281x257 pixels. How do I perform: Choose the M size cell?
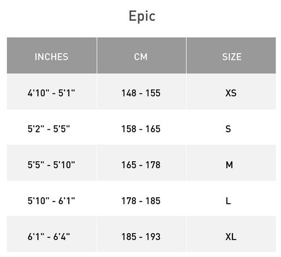point(231,163)
